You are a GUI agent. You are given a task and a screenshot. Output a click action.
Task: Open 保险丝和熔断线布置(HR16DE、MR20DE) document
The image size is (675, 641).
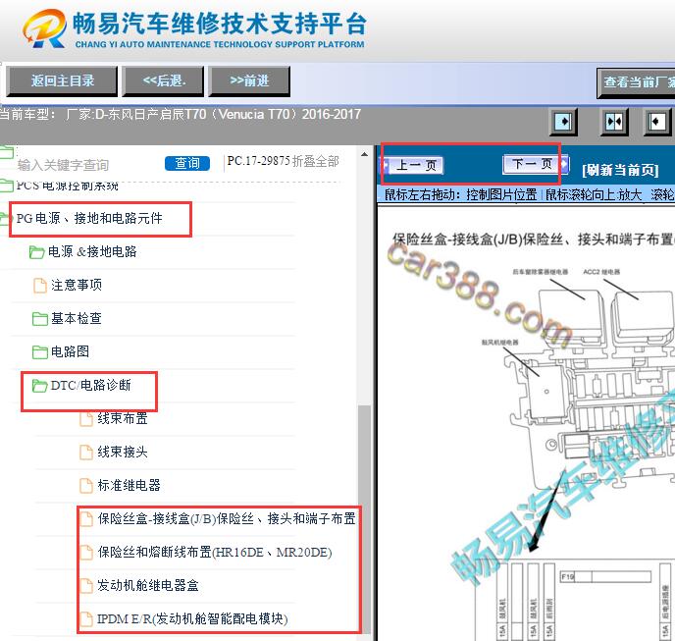pos(215,552)
